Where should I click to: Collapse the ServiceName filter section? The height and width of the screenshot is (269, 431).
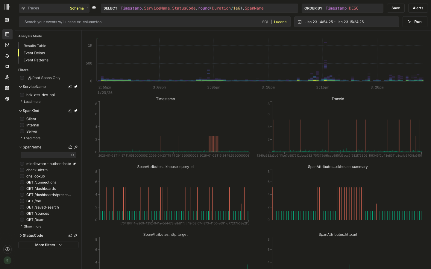click(x=20, y=87)
